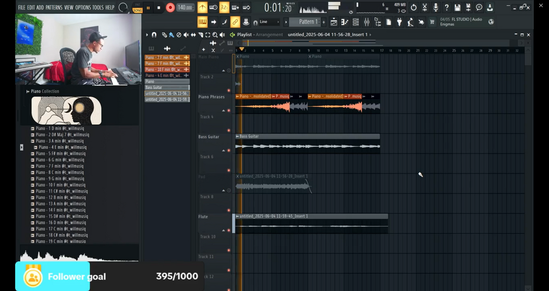549x291 pixels.
Task: Click the save project floppy icon
Action: (x=457, y=8)
